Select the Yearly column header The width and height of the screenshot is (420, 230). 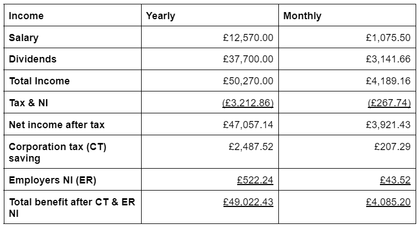coord(160,16)
